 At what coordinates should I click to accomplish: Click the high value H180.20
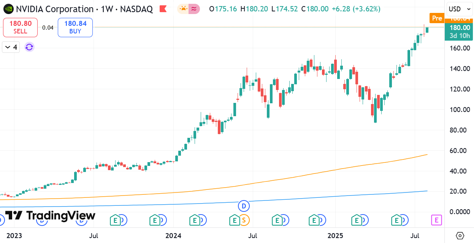254,9
